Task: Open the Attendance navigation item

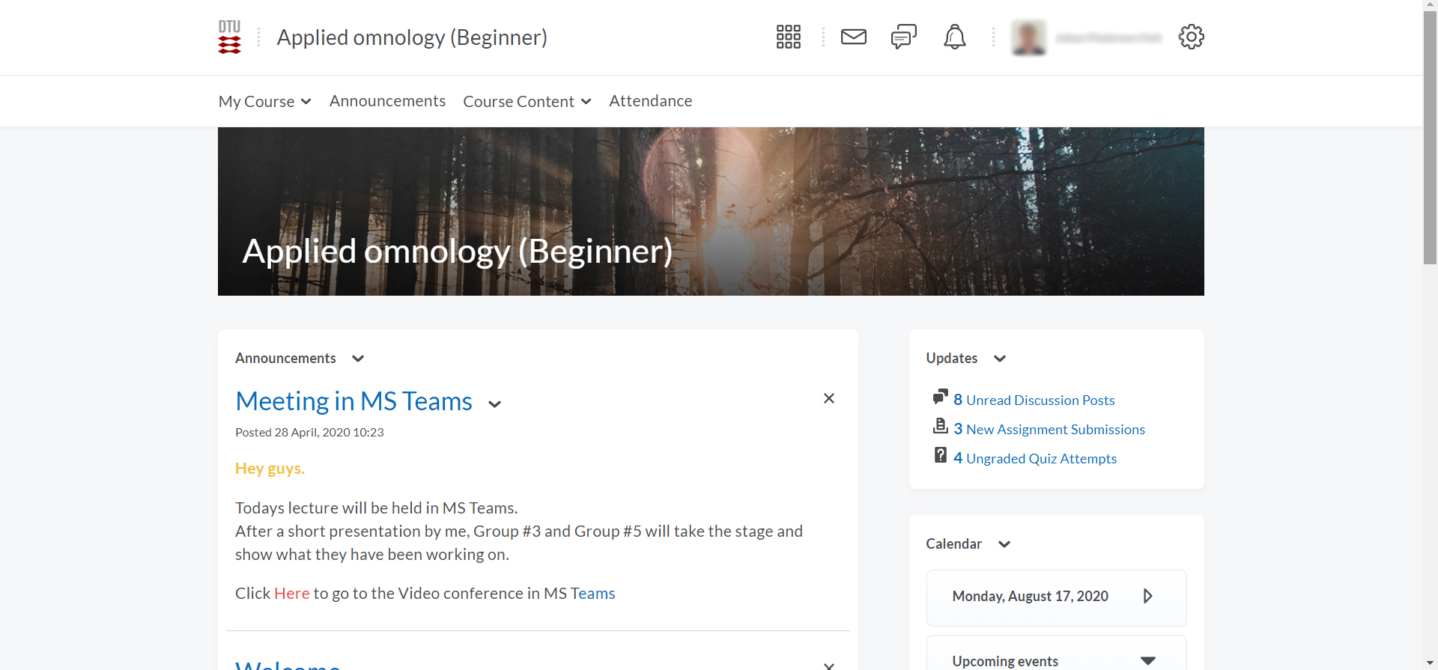Action: pos(650,101)
